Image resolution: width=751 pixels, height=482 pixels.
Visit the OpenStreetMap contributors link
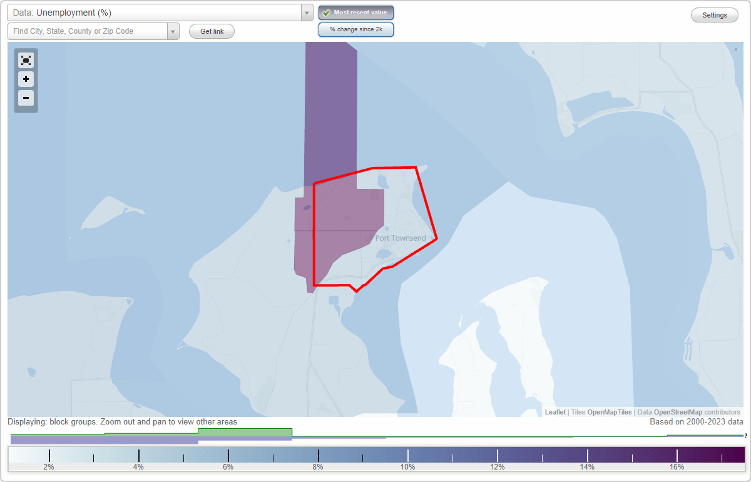point(679,412)
